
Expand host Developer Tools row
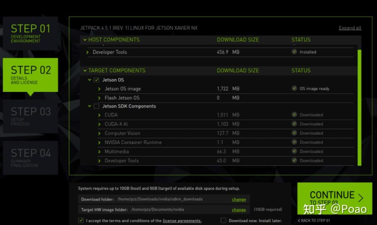88,52
